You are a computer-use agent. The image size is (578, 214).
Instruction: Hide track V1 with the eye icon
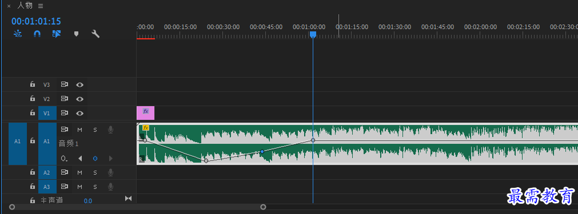(79, 113)
